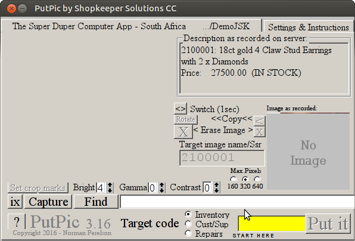Adjust the Contrast value with its spinner arrows
Viewport: 355px width, 241px height.
tap(216, 188)
